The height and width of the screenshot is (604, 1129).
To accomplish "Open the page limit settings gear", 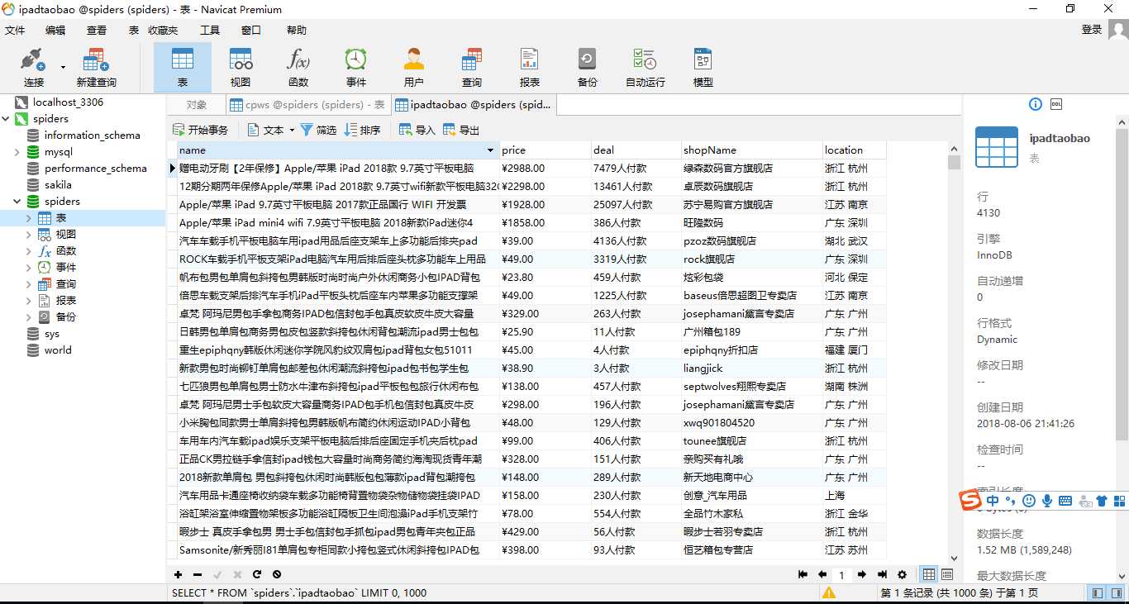I will [902, 574].
